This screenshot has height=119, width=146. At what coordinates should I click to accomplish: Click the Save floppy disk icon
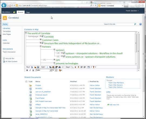(38, 67)
